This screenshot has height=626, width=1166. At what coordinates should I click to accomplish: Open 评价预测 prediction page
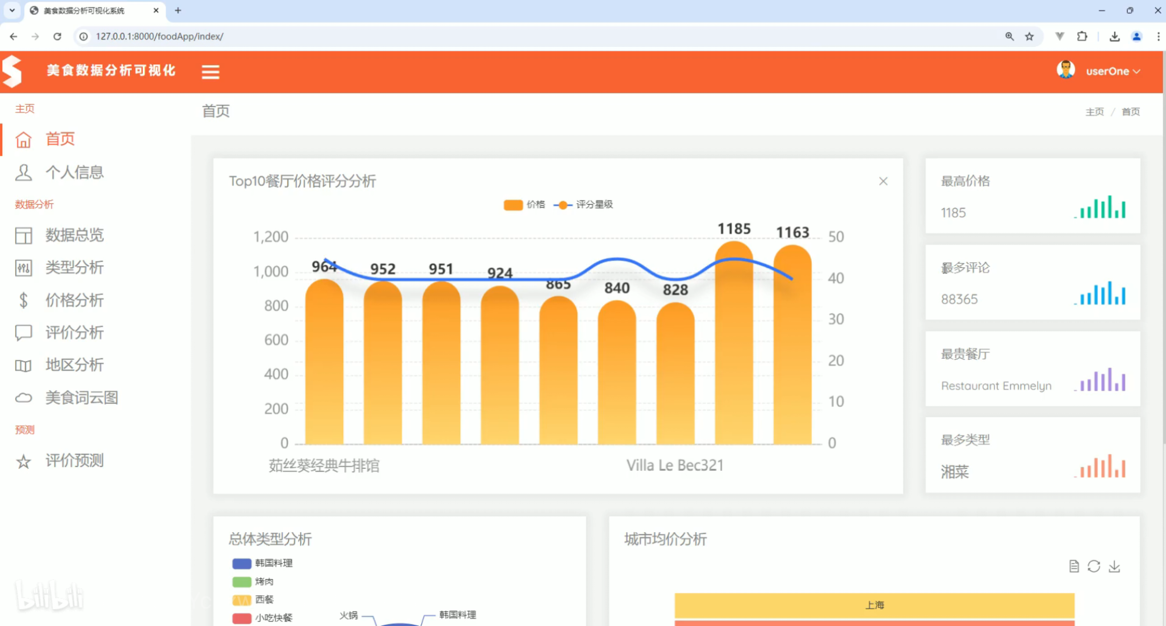pyautogui.click(x=74, y=461)
